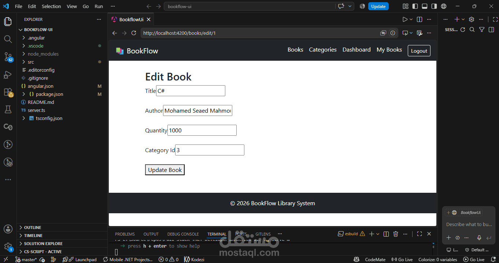Click the Logout button
Screen dimensions: 499x263
(419, 51)
